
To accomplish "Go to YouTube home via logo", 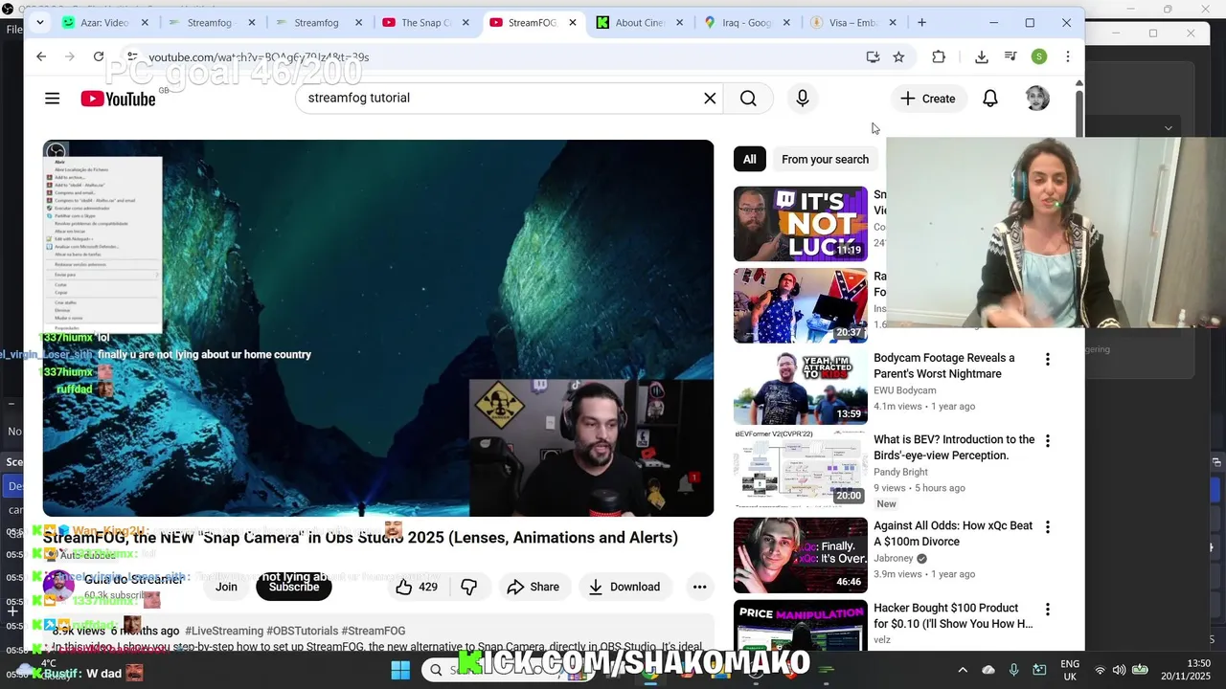I will pyautogui.click(x=118, y=99).
